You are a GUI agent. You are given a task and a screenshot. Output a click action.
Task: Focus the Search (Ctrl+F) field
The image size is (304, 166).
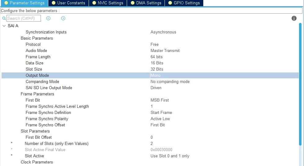coord(24,18)
